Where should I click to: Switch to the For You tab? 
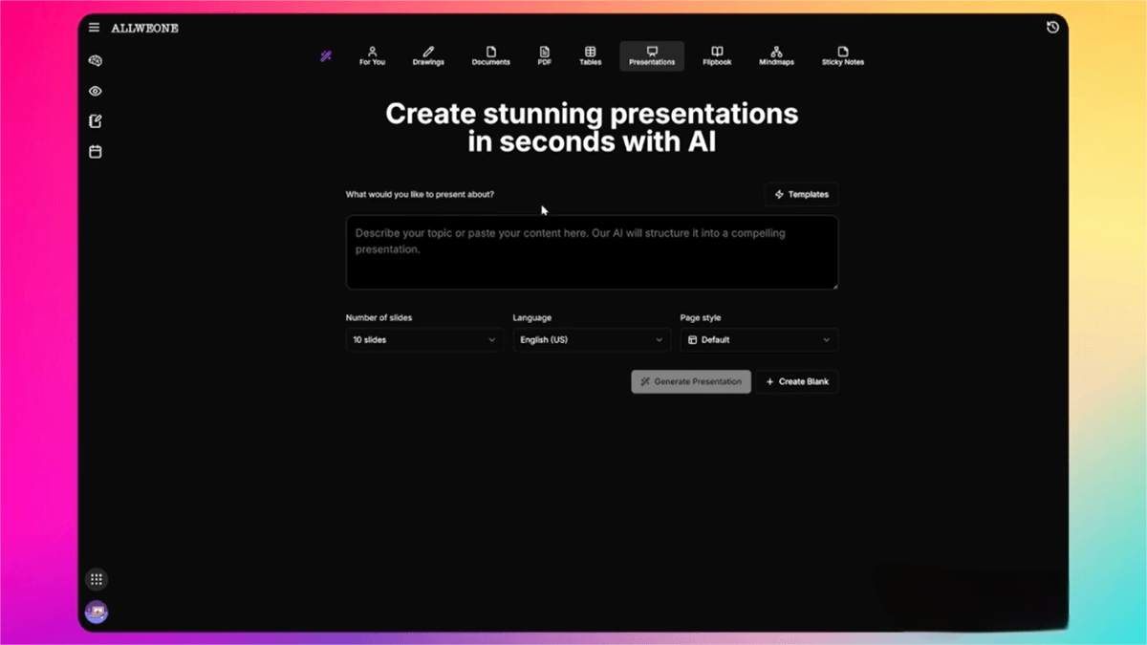(372, 55)
